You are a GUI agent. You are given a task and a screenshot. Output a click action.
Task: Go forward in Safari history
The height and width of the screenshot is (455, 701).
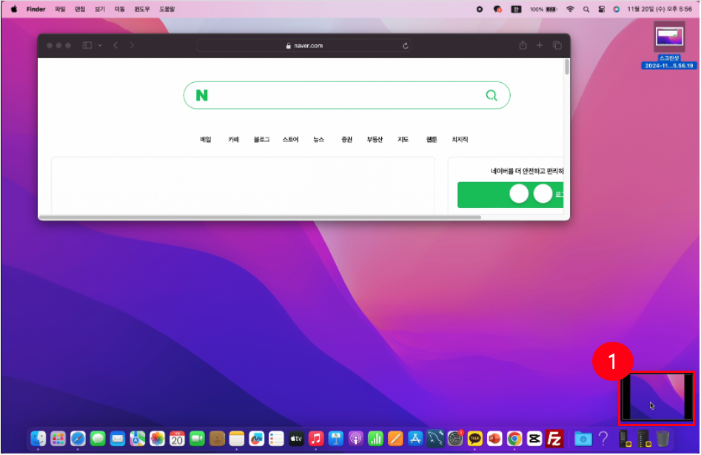(x=132, y=45)
